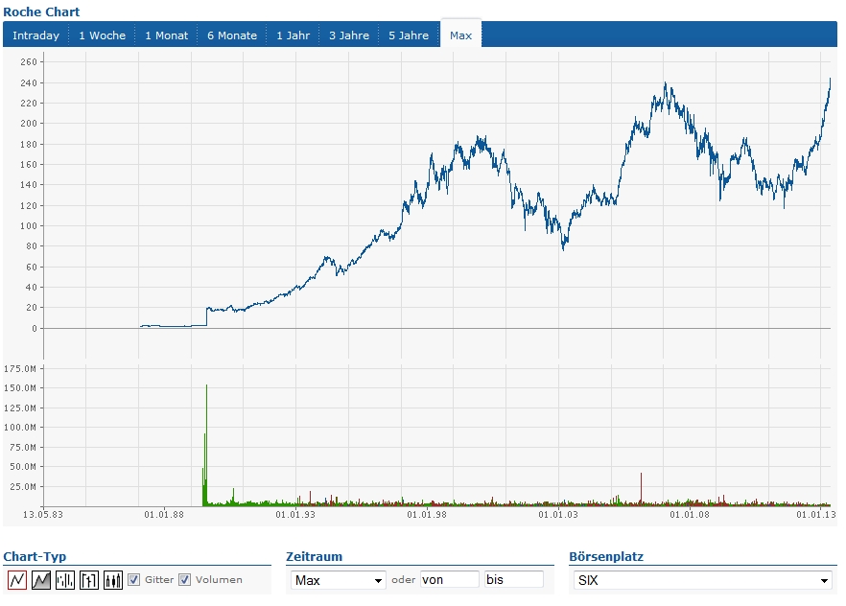Screen dimensions: 846x606
Task: Click the 01.01.03 date axis label
Action: [558, 514]
